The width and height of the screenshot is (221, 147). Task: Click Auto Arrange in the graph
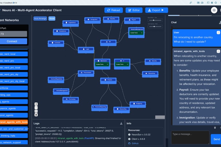coord(40,18)
